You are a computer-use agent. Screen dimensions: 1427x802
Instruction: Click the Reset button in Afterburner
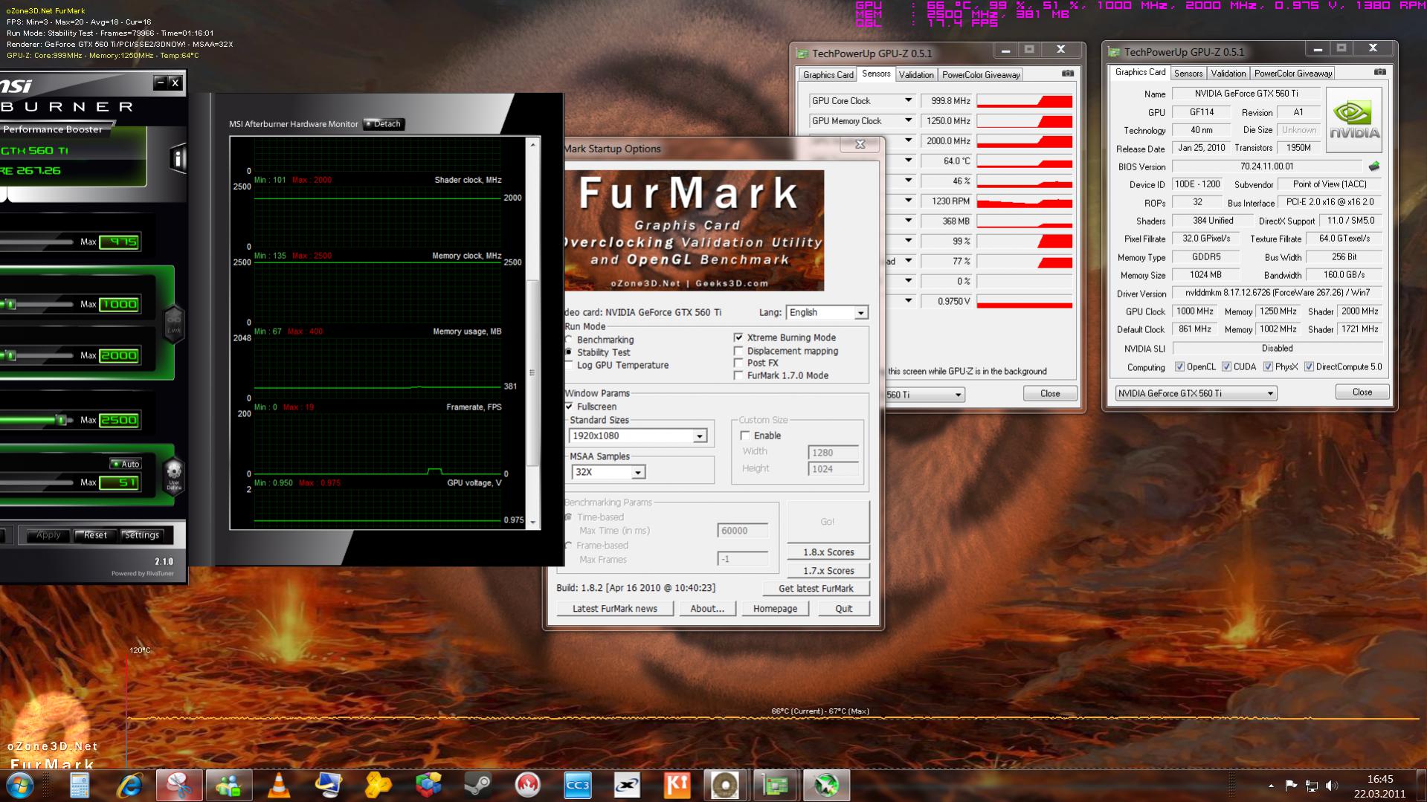click(x=95, y=535)
